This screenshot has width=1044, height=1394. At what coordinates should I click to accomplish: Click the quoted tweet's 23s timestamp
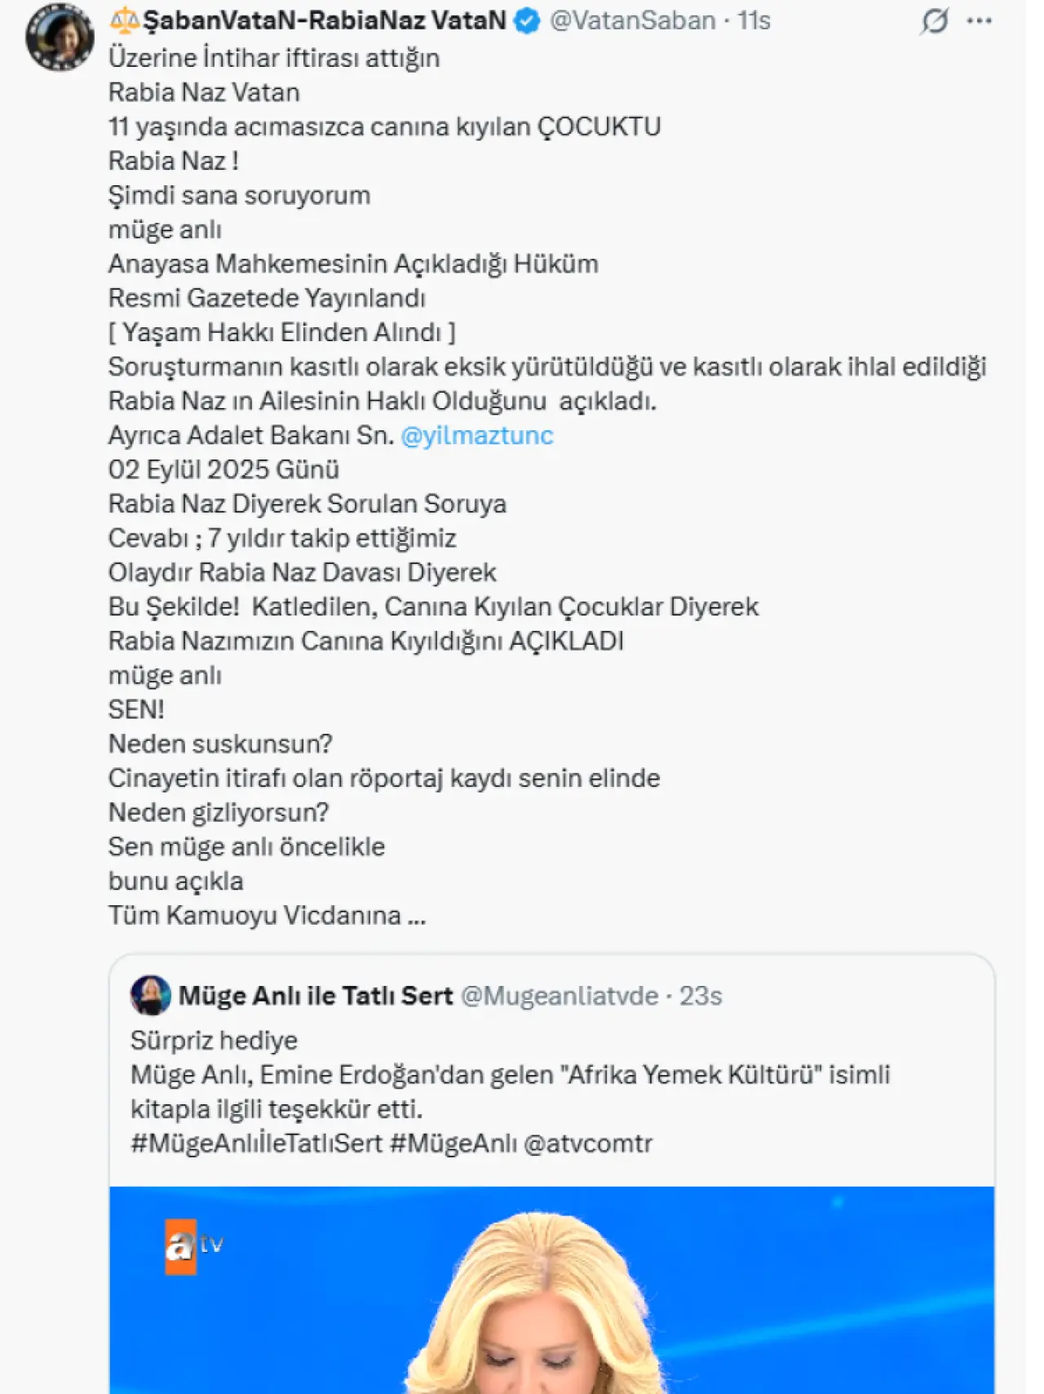click(701, 996)
